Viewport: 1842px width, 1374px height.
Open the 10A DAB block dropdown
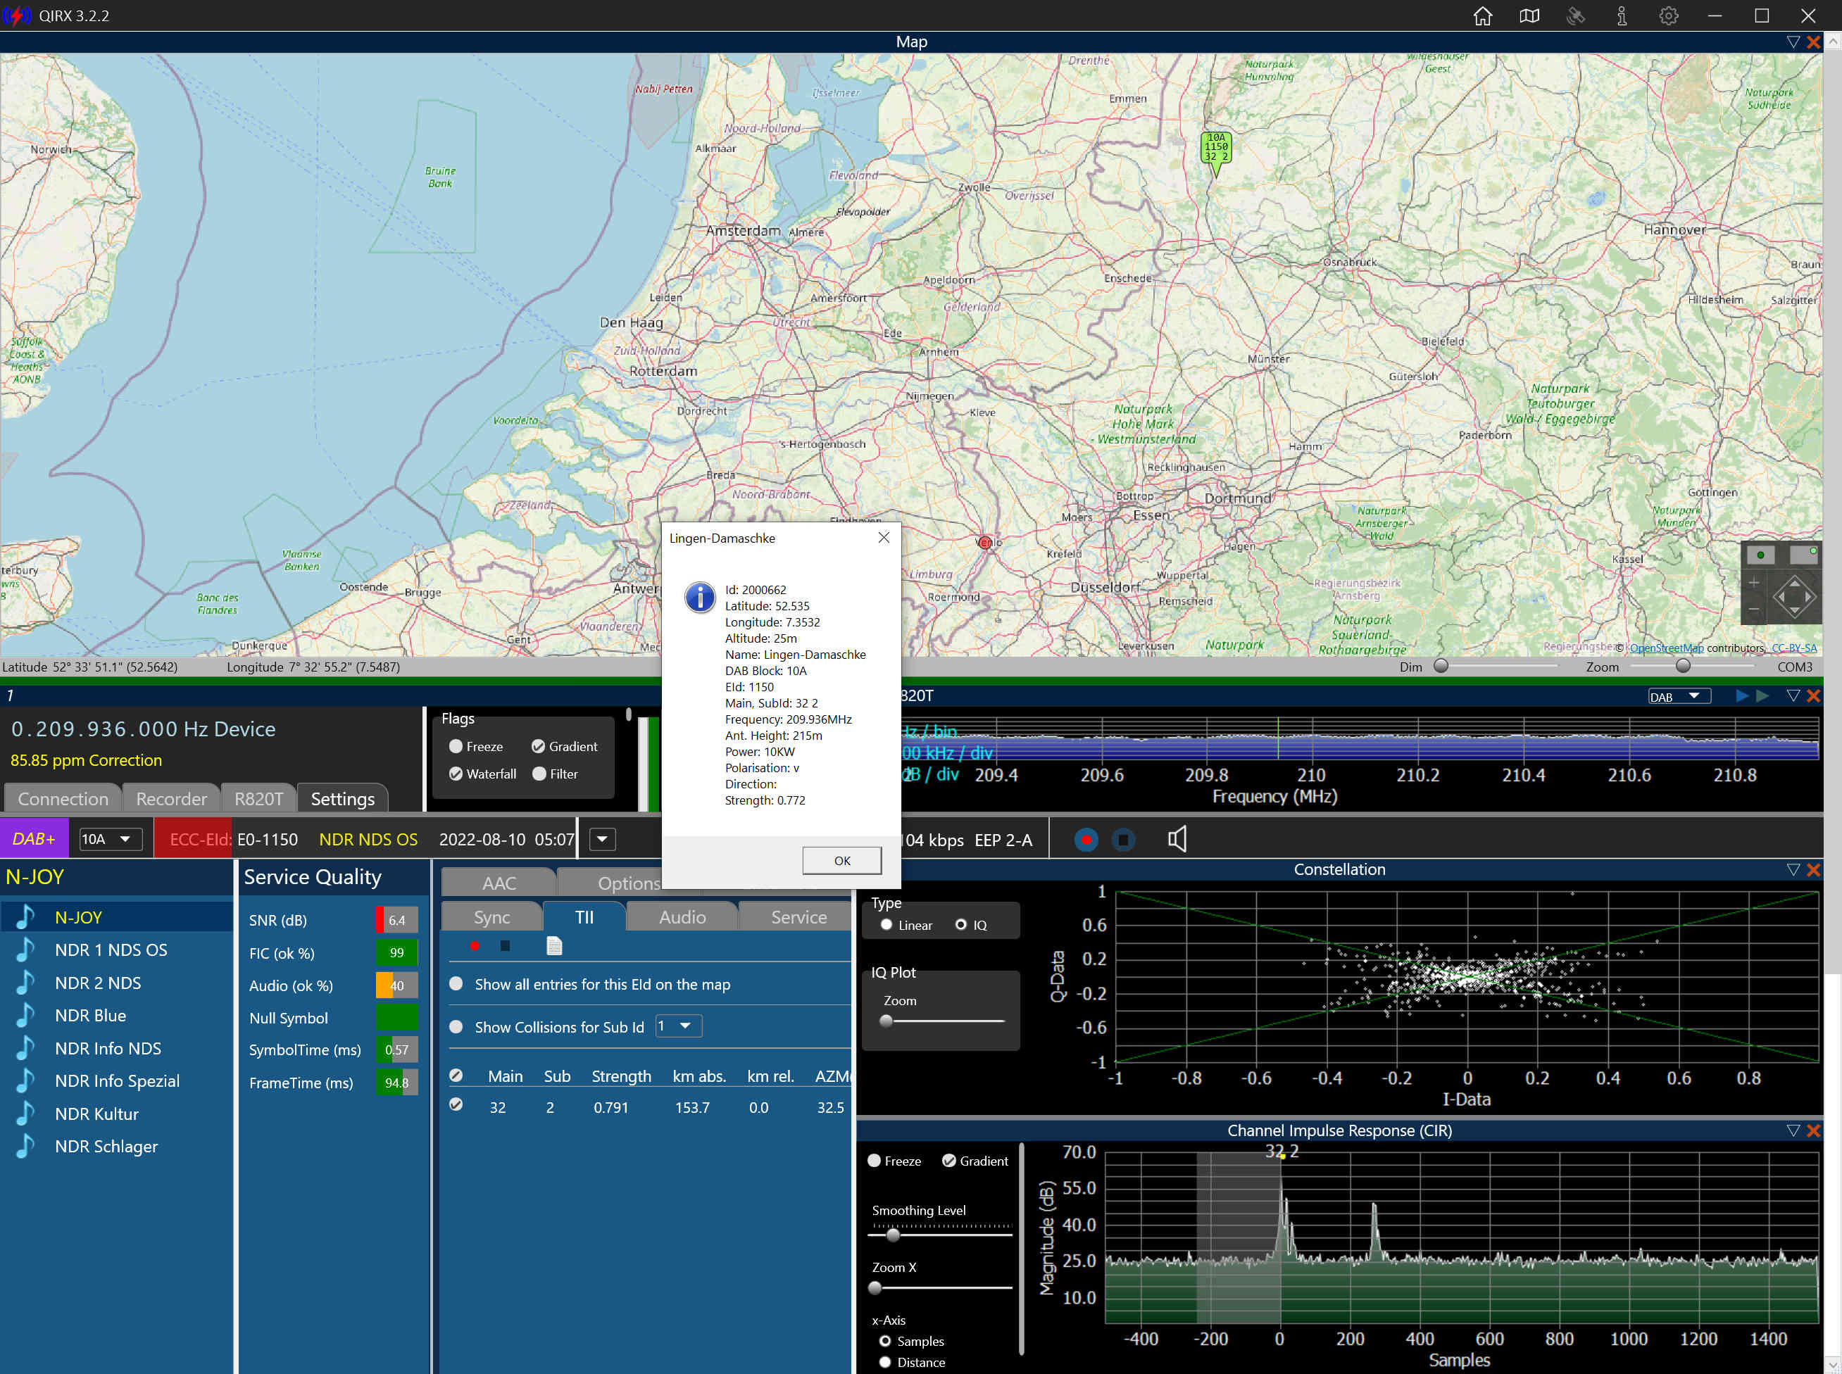pos(110,839)
